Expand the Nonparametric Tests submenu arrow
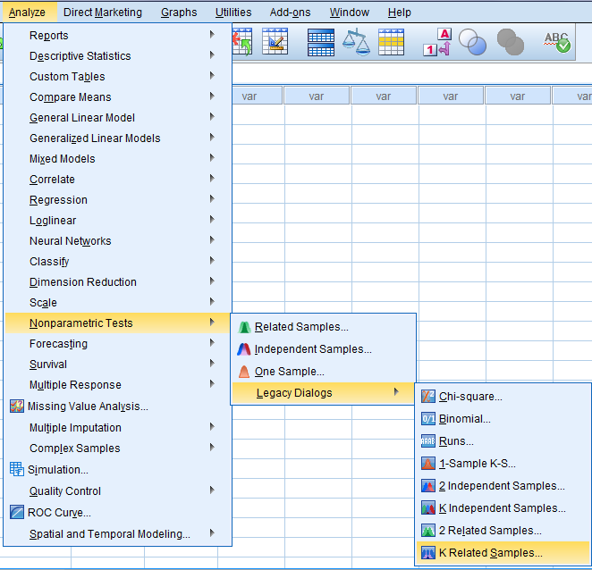This screenshot has width=592, height=570. tap(212, 323)
